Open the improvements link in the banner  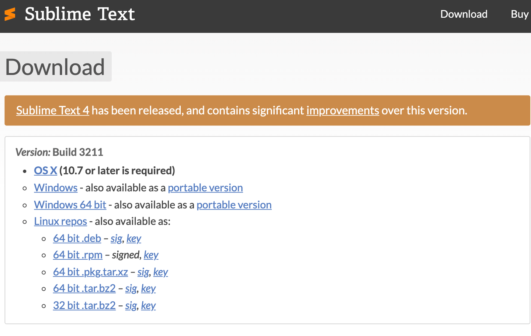click(343, 110)
